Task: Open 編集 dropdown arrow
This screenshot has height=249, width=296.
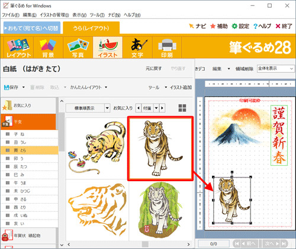Action: [x=229, y=69]
